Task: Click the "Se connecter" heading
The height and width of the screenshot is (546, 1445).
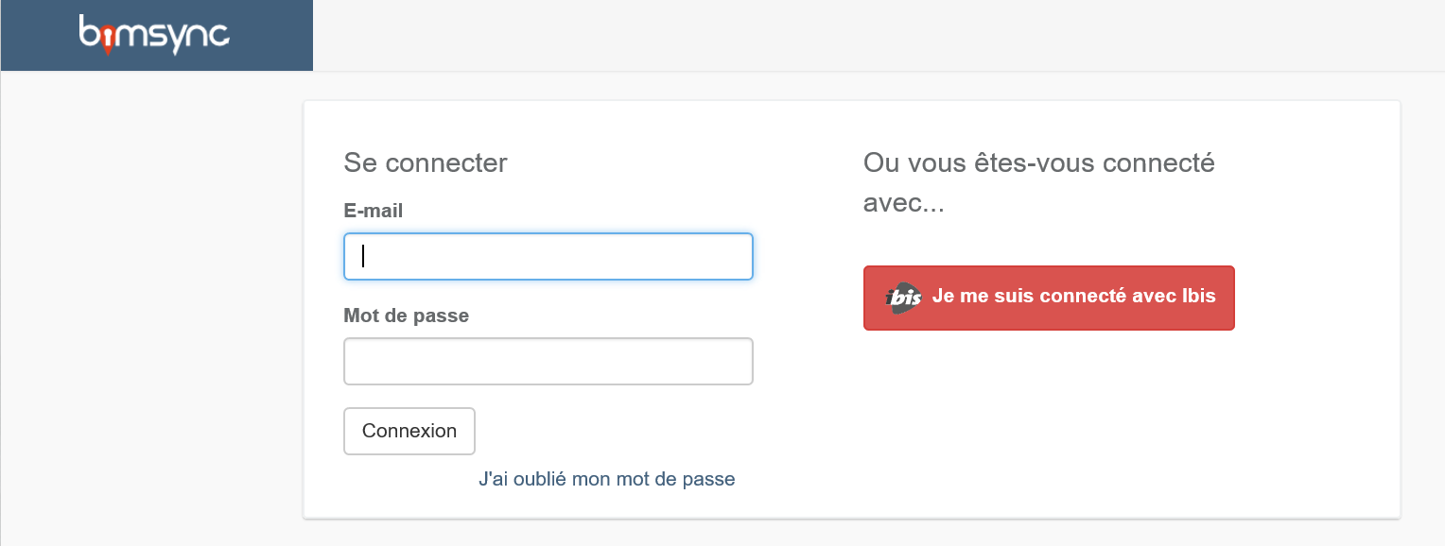Action: click(x=426, y=162)
